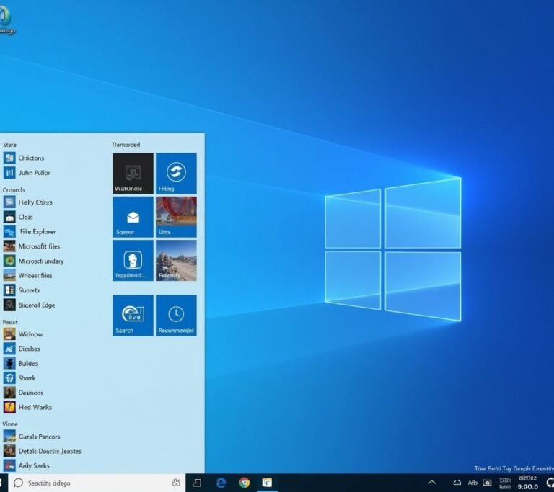Click the Ttemorded tiles group header
The width and height of the screenshot is (554, 492).
pyautogui.click(x=126, y=145)
